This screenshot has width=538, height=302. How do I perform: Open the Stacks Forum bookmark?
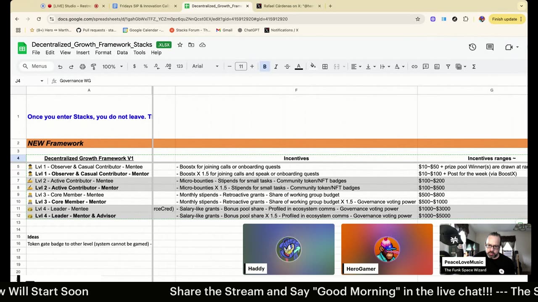click(190, 30)
